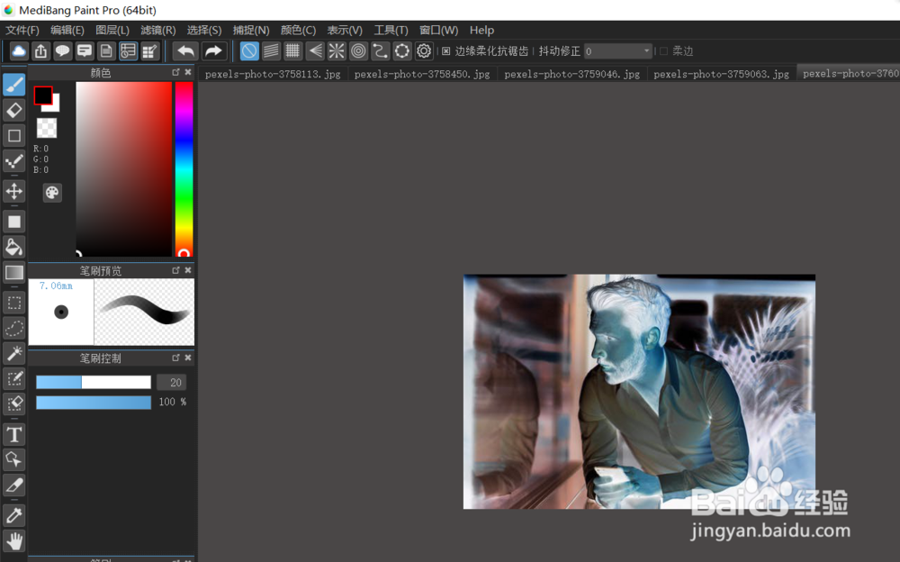Activate the Select Eraser tool
The height and width of the screenshot is (562, 900).
[14, 403]
